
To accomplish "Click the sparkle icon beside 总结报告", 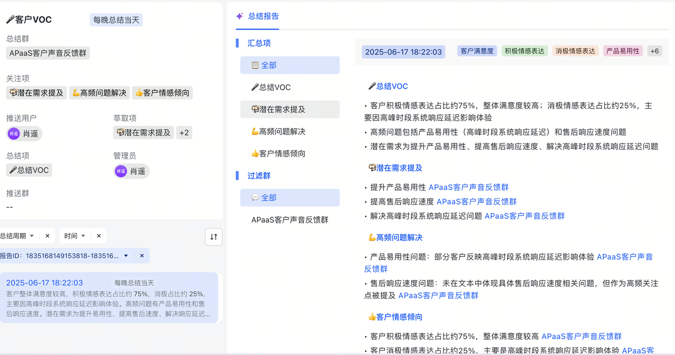I will click(x=239, y=16).
